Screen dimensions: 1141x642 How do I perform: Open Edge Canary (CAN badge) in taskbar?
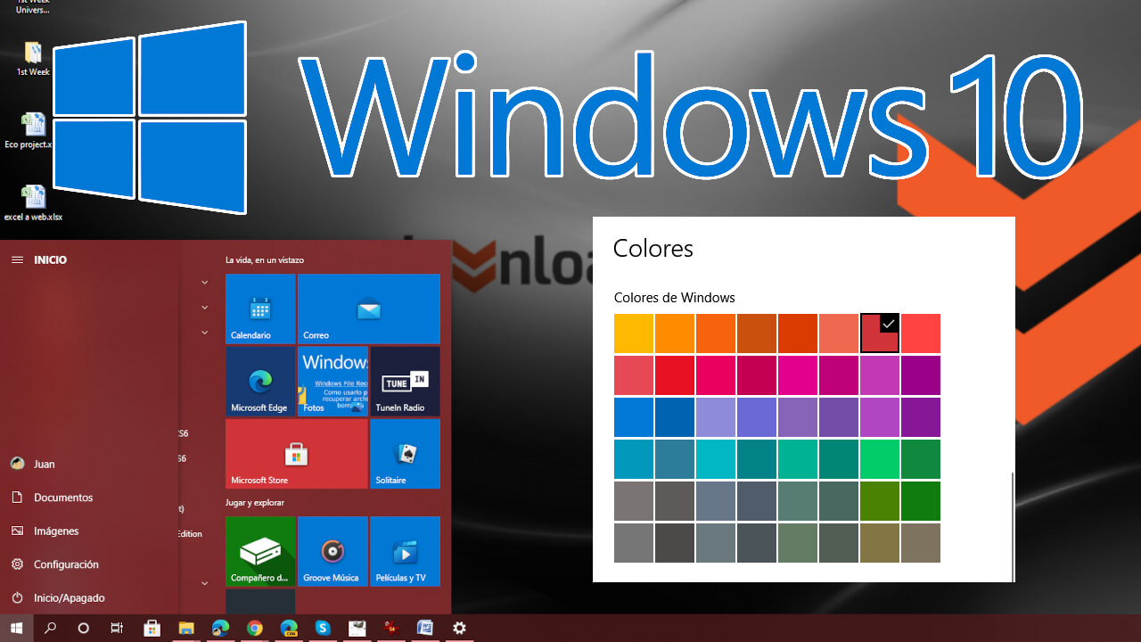point(289,628)
